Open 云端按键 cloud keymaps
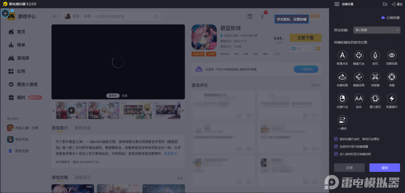 (390, 18)
